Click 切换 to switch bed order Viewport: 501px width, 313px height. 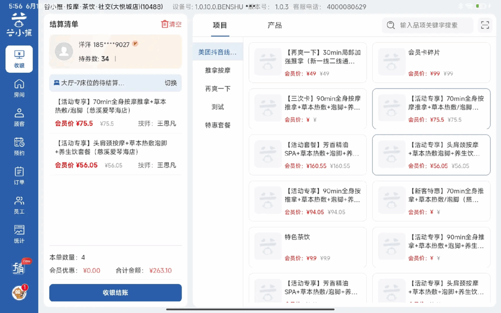pos(171,83)
